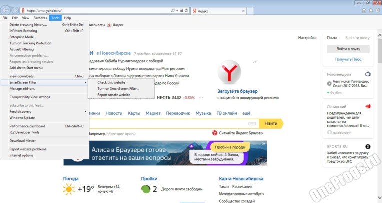Open the Получить Плюс link

[x=348, y=59]
